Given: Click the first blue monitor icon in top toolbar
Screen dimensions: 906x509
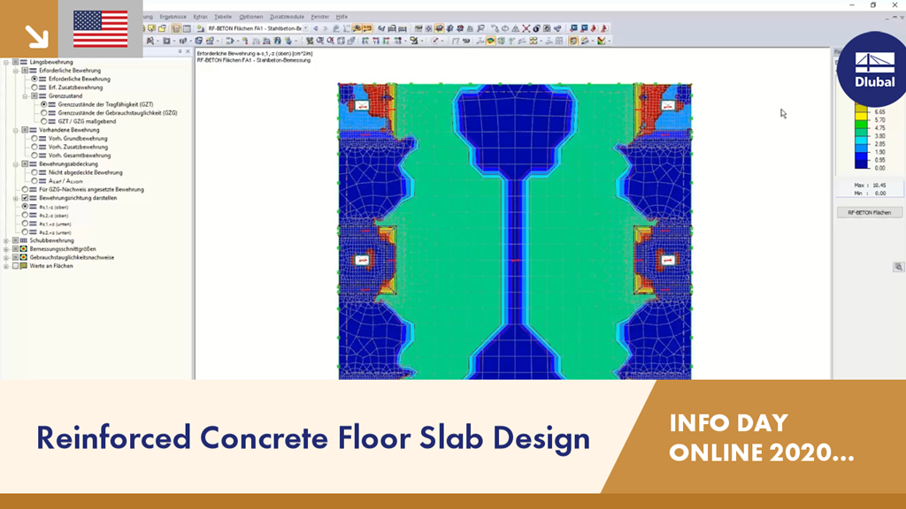Looking at the screenshot, I should click(x=573, y=28).
